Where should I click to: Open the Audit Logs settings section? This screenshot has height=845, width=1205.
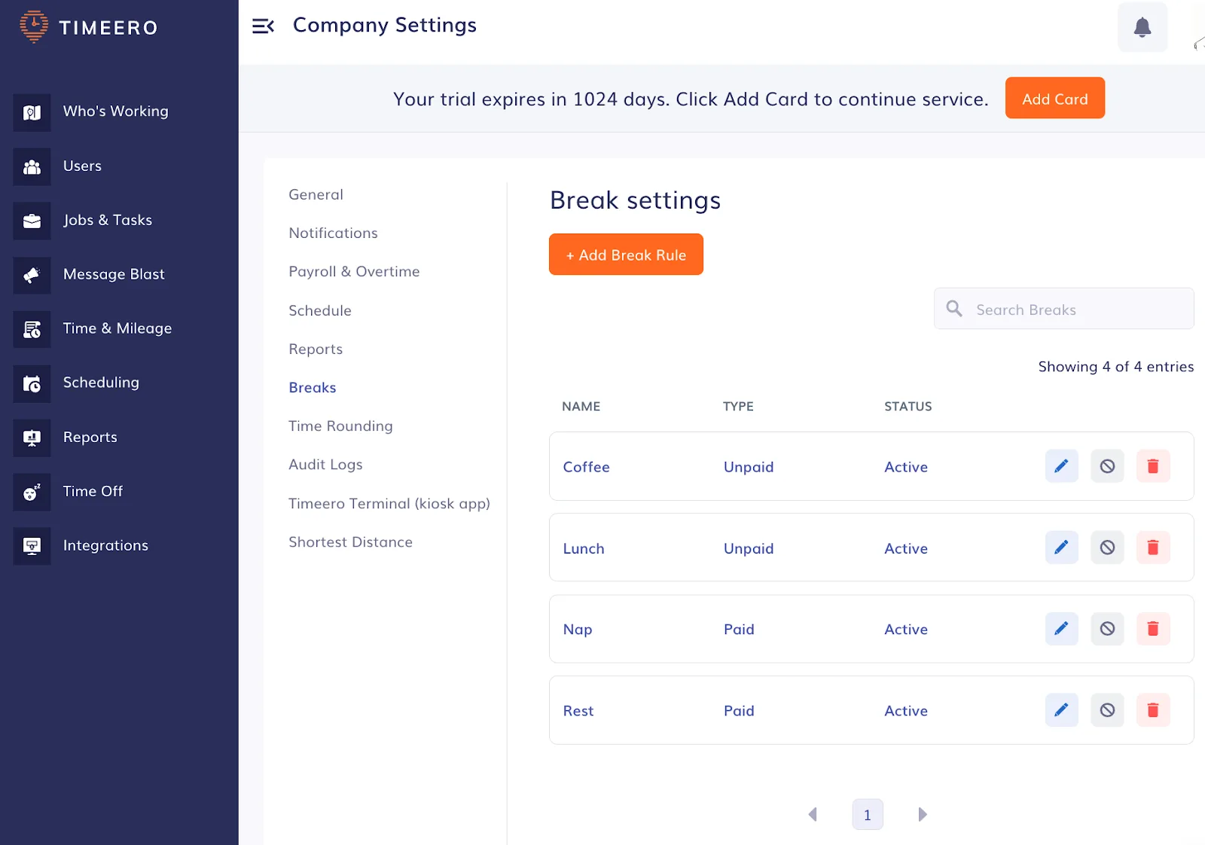pyautogui.click(x=325, y=464)
